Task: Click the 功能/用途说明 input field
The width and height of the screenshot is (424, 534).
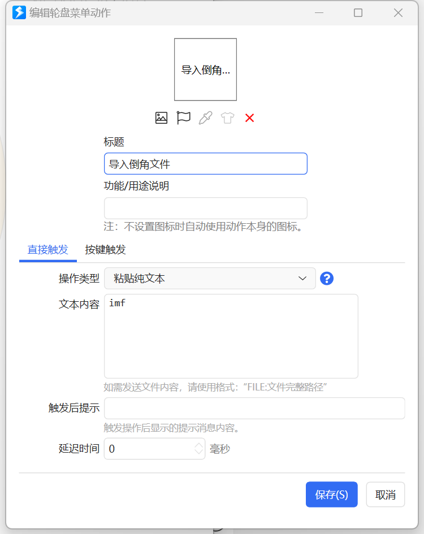Action: click(206, 208)
